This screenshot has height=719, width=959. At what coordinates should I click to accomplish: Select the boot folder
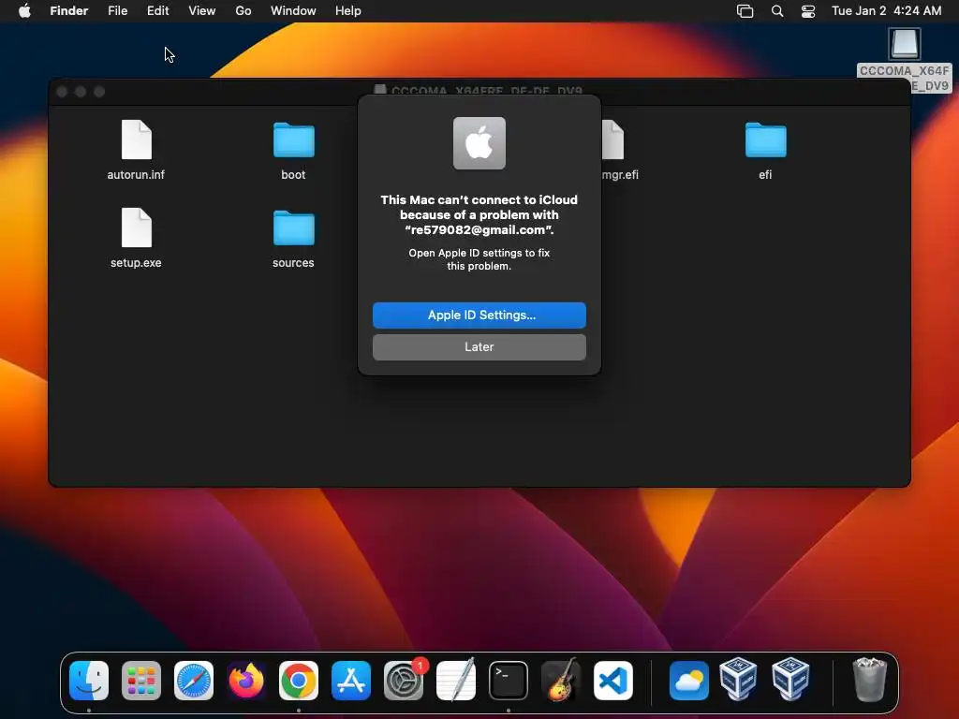(293, 140)
